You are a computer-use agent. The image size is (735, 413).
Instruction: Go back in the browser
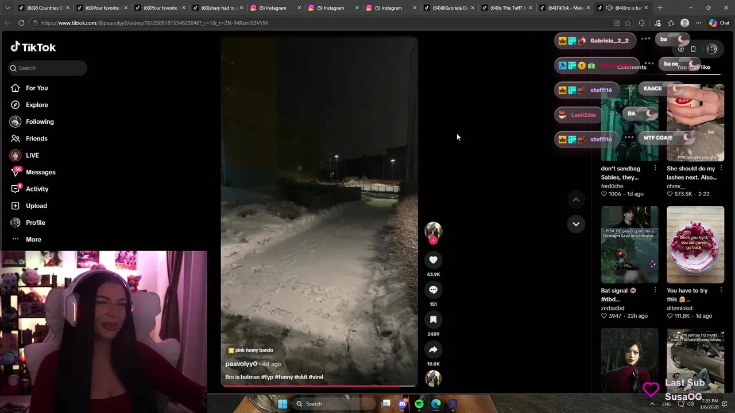(x=7, y=23)
